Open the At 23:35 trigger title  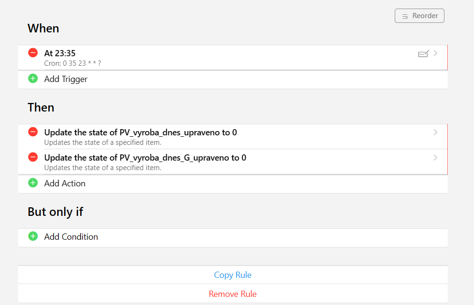pyautogui.click(x=60, y=53)
